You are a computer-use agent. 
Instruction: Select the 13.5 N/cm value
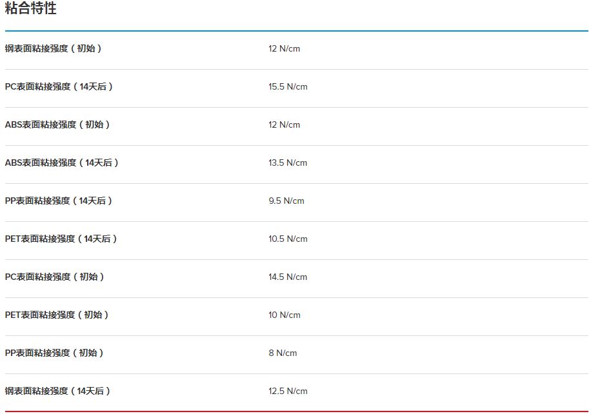288,163
